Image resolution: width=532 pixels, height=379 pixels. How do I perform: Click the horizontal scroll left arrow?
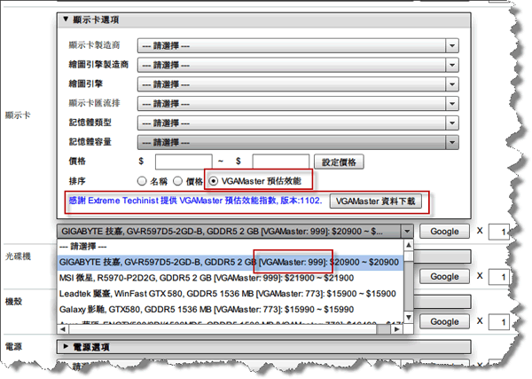[x=63, y=329]
